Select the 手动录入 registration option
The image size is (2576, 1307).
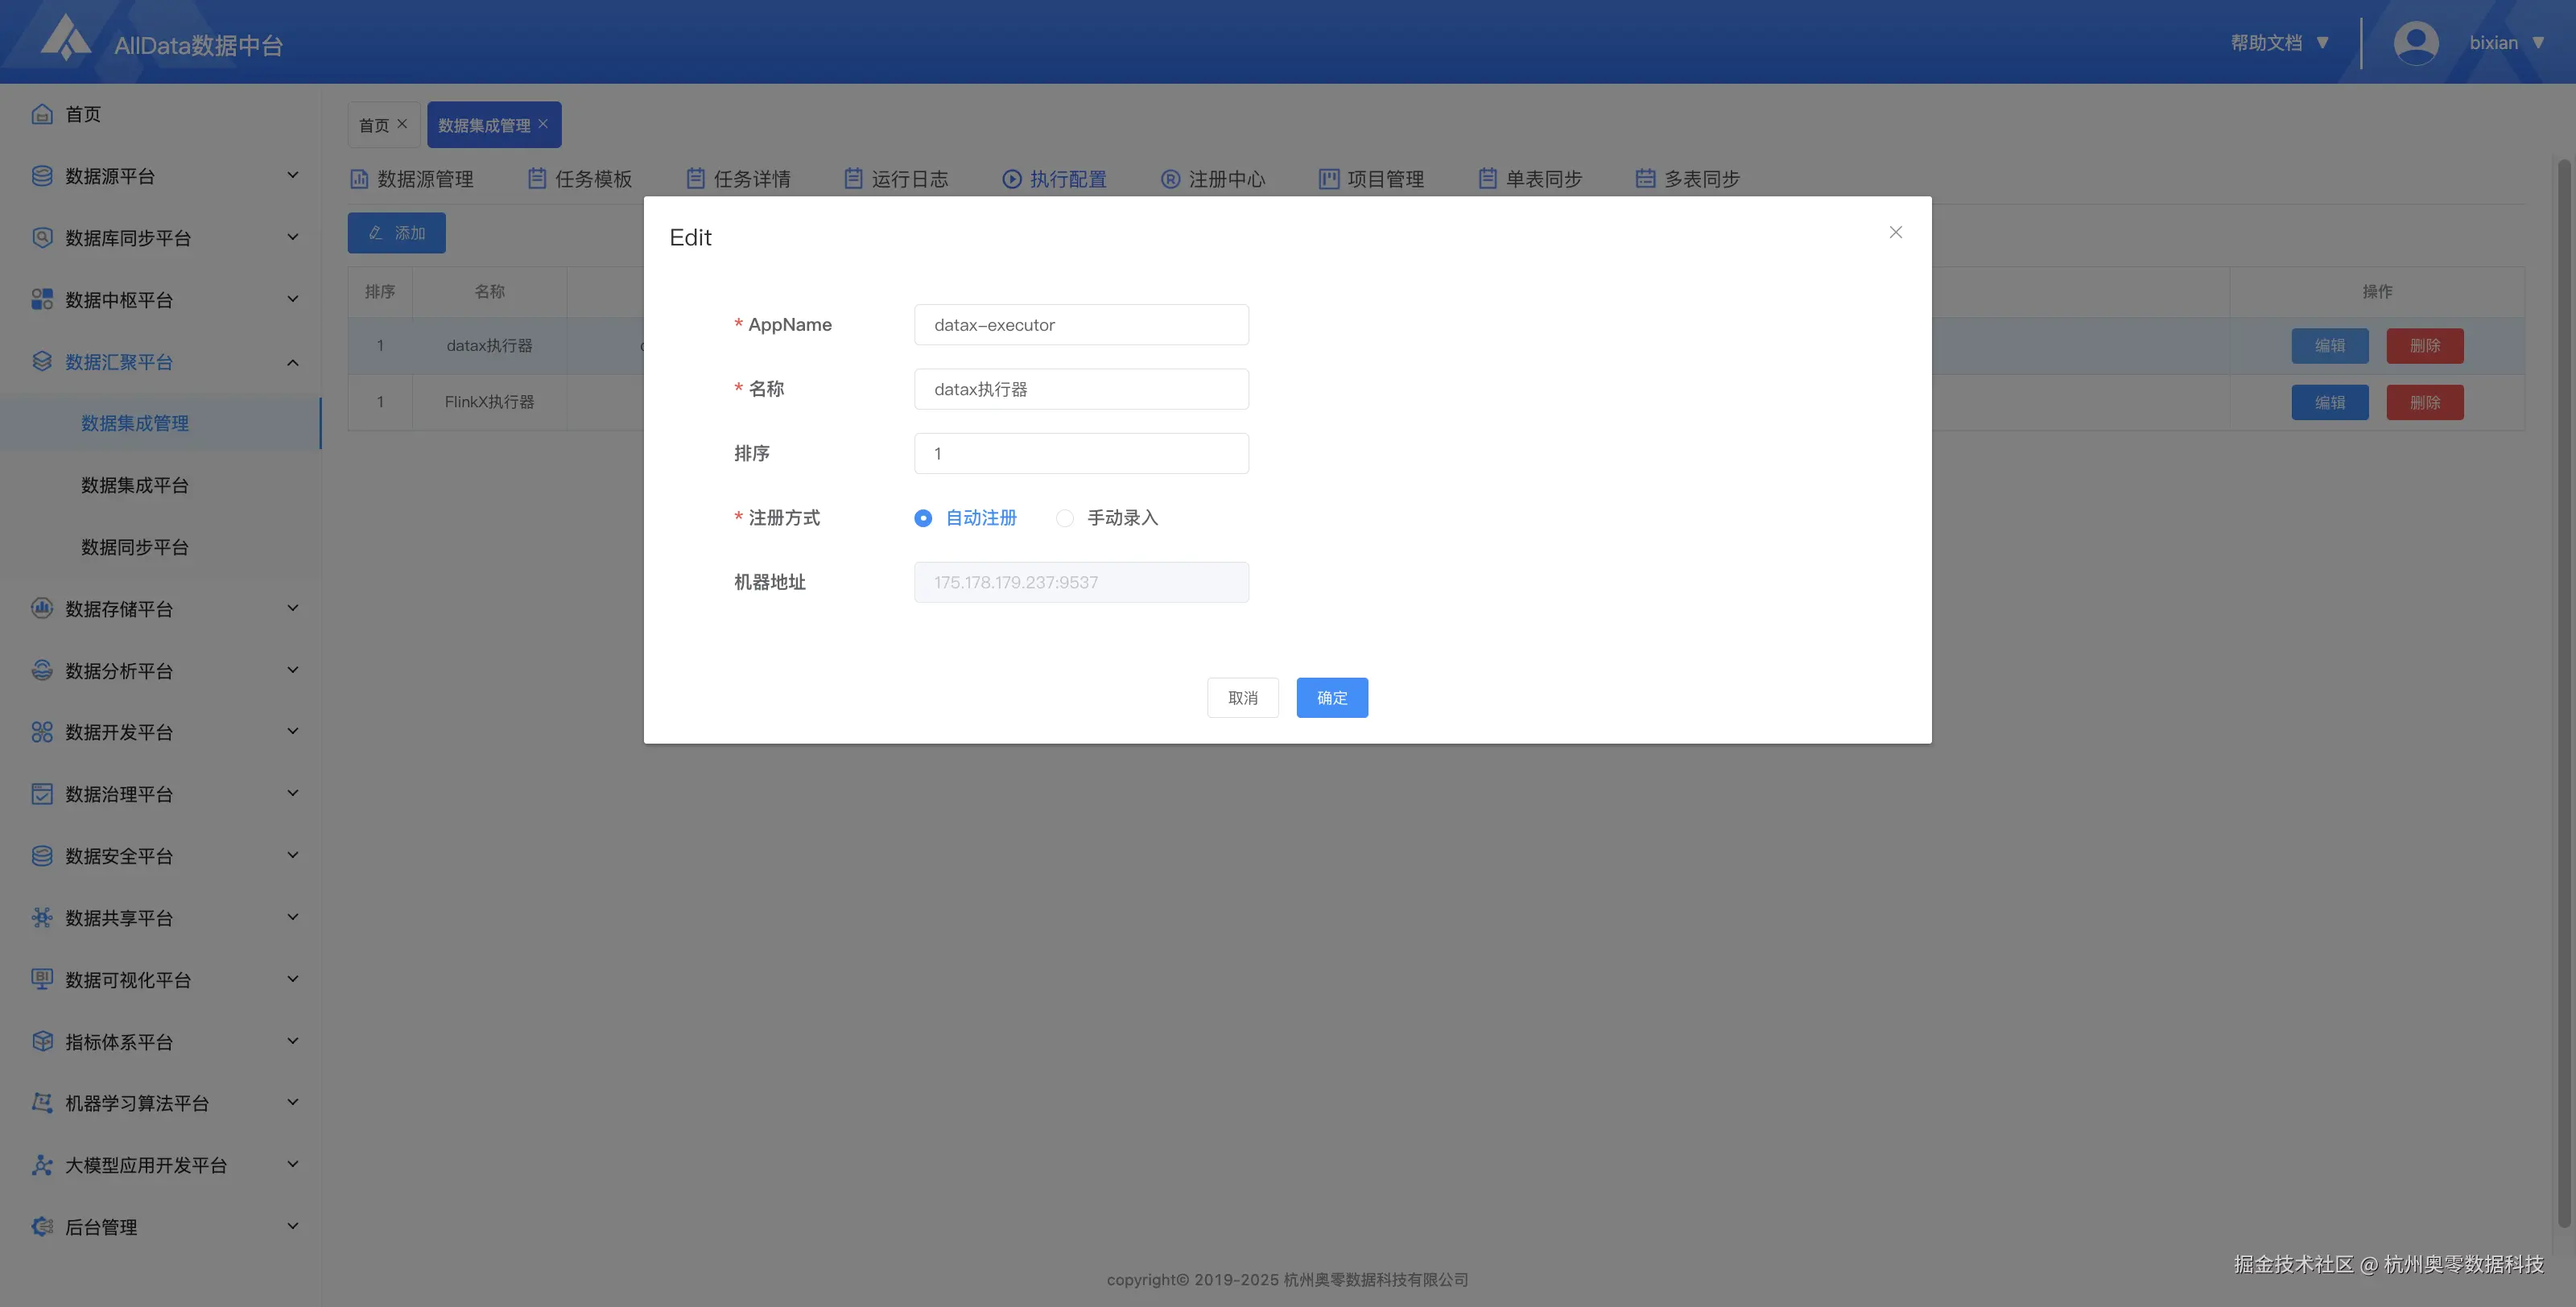(1065, 518)
